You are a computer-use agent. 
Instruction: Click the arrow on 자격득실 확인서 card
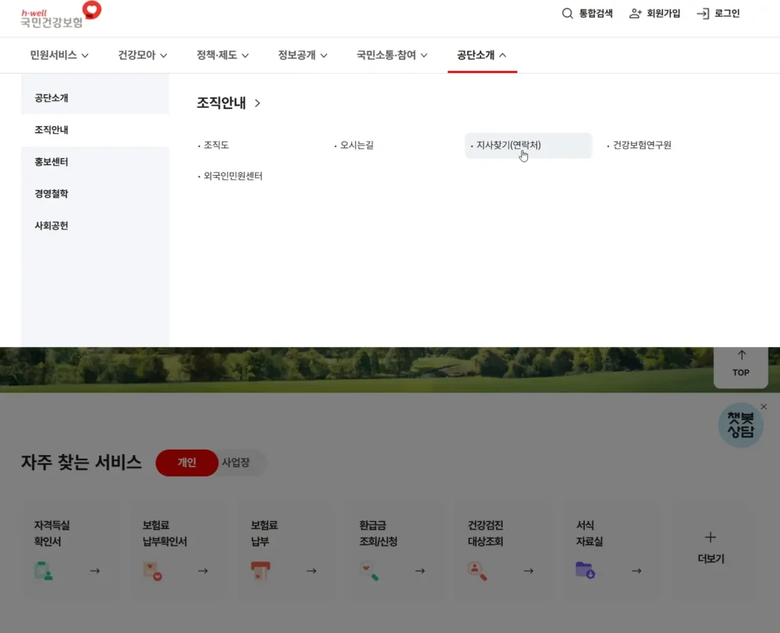[95, 571]
